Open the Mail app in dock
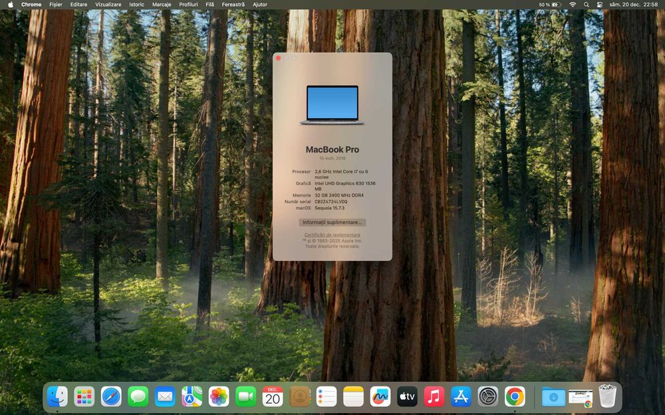This screenshot has width=665, height=415. pyautogui.click(x=165, y=397)
